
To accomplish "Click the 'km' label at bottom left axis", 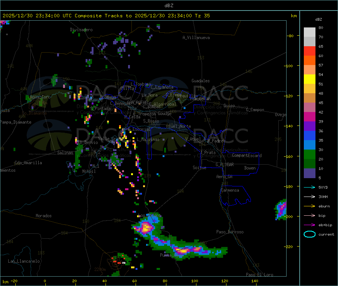I will (x=5, y=282).
